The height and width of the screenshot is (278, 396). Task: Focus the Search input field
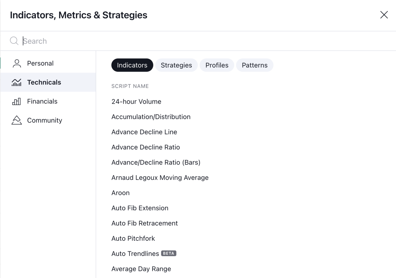click(x=180, y=41)
